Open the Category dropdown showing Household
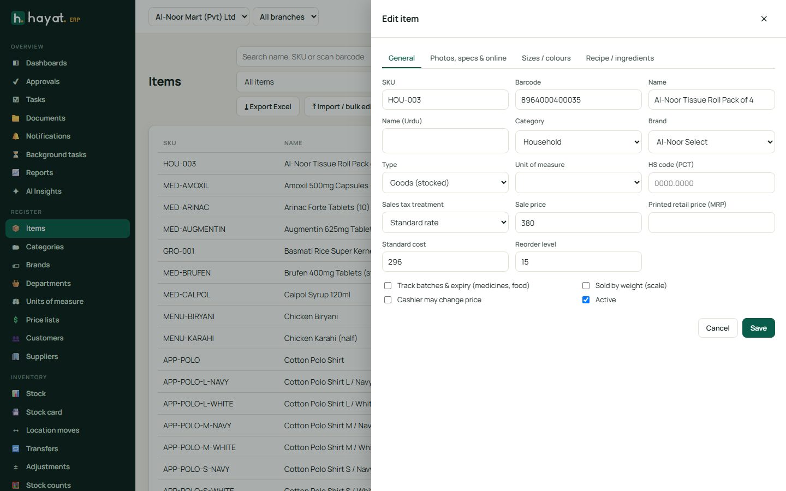The width and height of the screenshot is (786, 491). click(579, 142)
